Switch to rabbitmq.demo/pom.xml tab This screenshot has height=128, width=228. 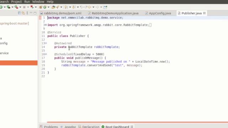click(61, 13)
